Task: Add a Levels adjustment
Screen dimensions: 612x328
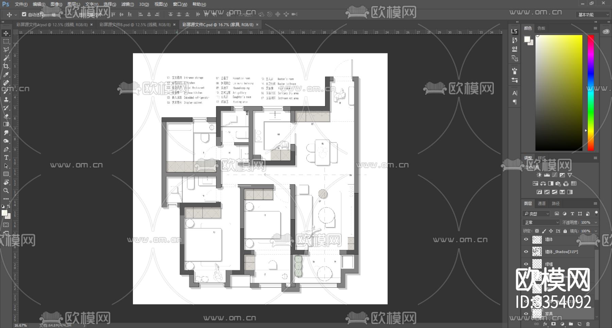Action: pyautogui.click(x=547, y=175)
